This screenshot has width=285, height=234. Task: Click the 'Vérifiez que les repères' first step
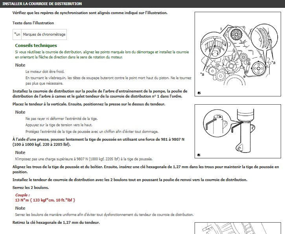90,13
